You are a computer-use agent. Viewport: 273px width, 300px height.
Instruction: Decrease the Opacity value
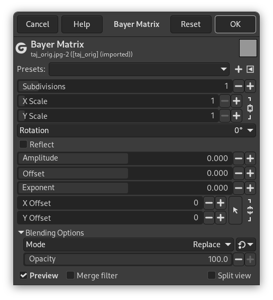239,259
